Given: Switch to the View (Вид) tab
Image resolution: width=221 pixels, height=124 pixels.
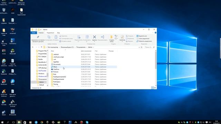Looking at the screenshot, I should click(x=58, y=33).
